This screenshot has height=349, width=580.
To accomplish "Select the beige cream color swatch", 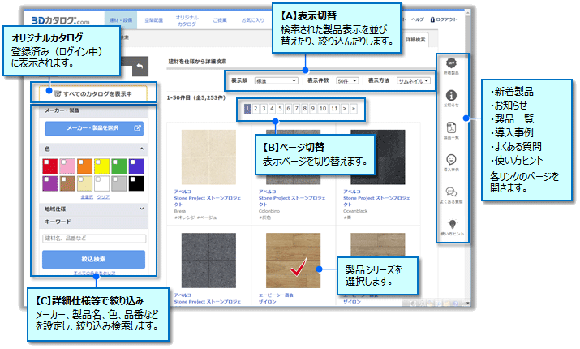I will (x=84, y=183).
